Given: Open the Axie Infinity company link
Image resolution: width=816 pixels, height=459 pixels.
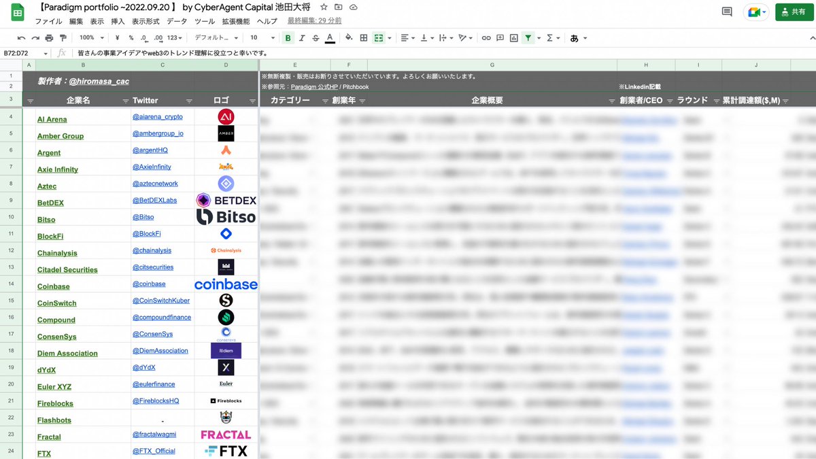Looking at the screenshot, I should pos(58,169).
